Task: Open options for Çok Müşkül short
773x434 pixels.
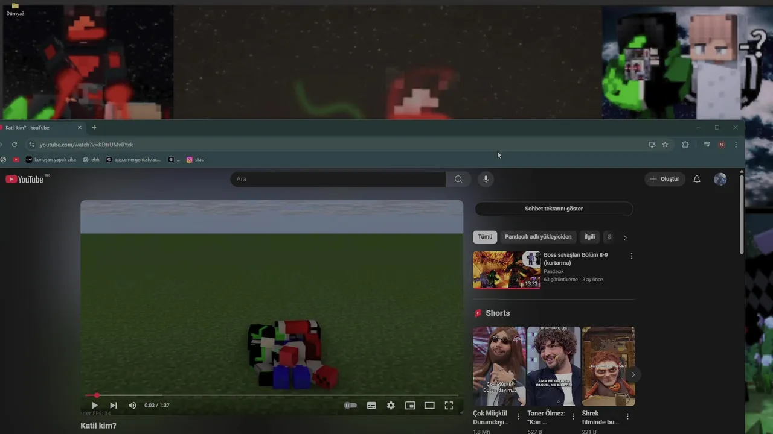Action: coord(518,417)
